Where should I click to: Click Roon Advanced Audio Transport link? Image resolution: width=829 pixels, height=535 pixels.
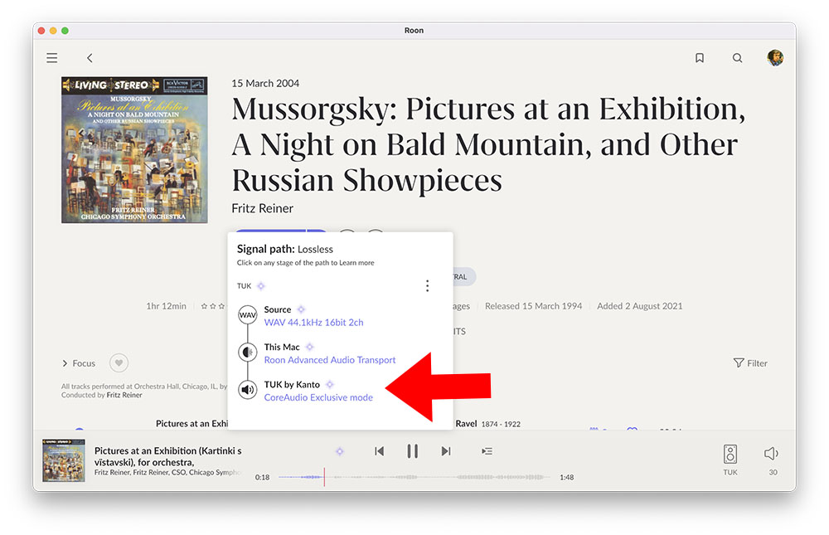click(x=329, y=360)
